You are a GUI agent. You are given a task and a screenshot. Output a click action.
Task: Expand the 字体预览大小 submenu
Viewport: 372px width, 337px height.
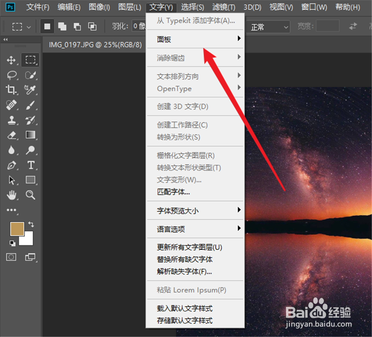tap(195, 211)
